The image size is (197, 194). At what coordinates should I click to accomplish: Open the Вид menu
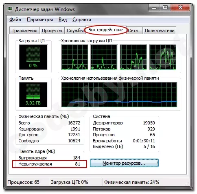63,20
